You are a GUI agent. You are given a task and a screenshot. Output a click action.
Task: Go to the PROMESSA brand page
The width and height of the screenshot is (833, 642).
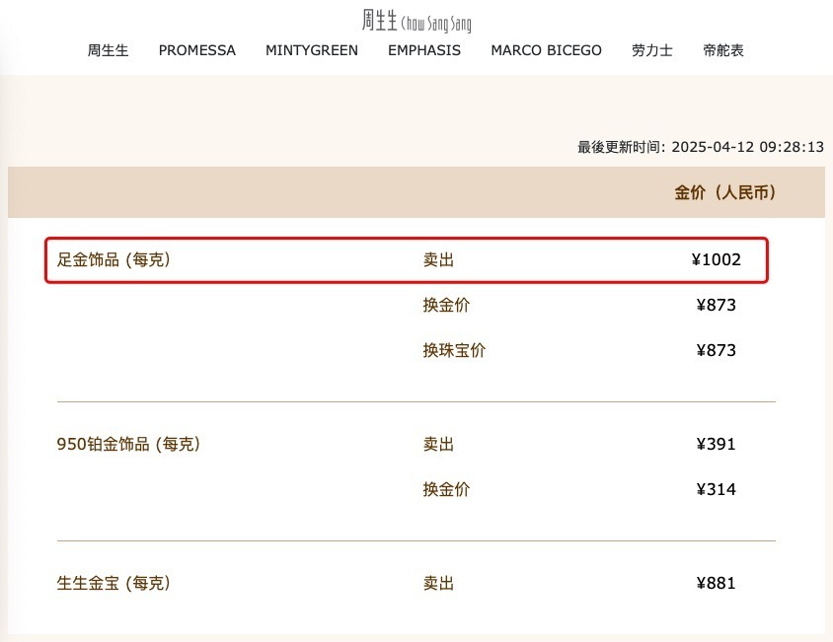197,50
